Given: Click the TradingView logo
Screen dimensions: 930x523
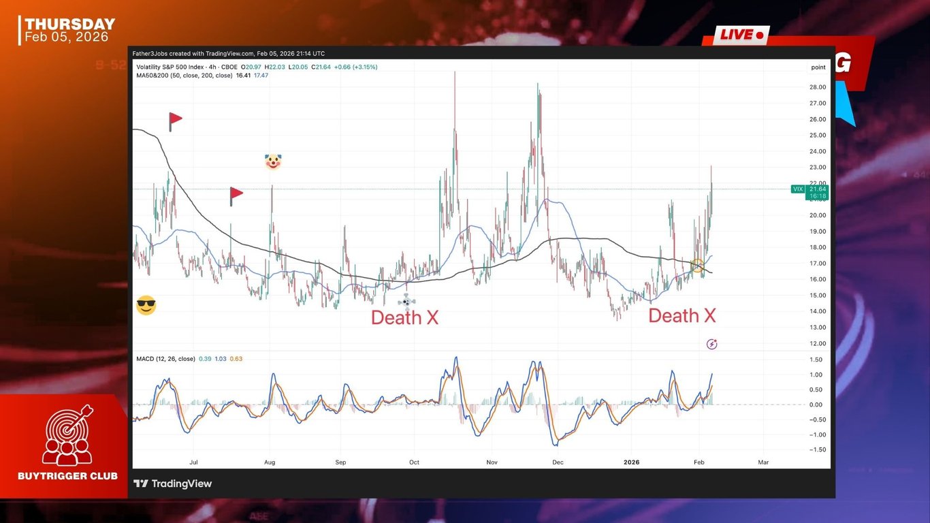Looking at the screenshot, I should click(x=172, y=484).
